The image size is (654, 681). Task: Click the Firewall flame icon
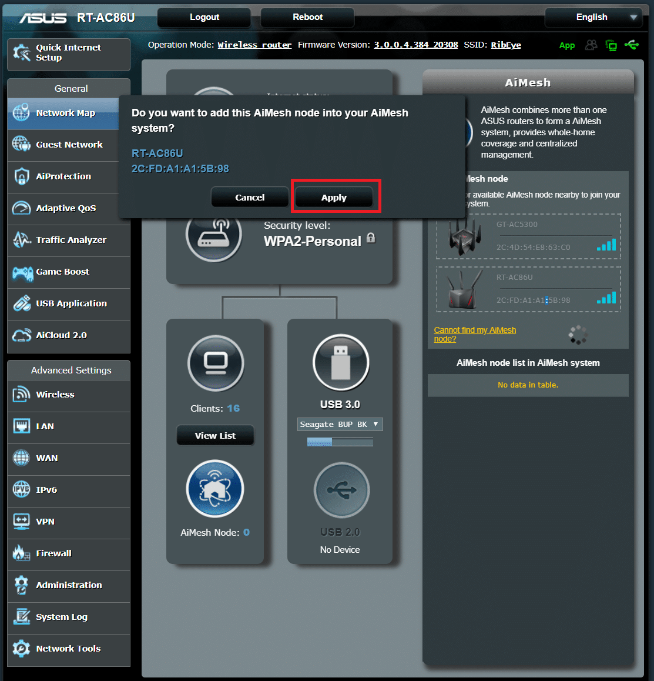[x=21, y=553]
